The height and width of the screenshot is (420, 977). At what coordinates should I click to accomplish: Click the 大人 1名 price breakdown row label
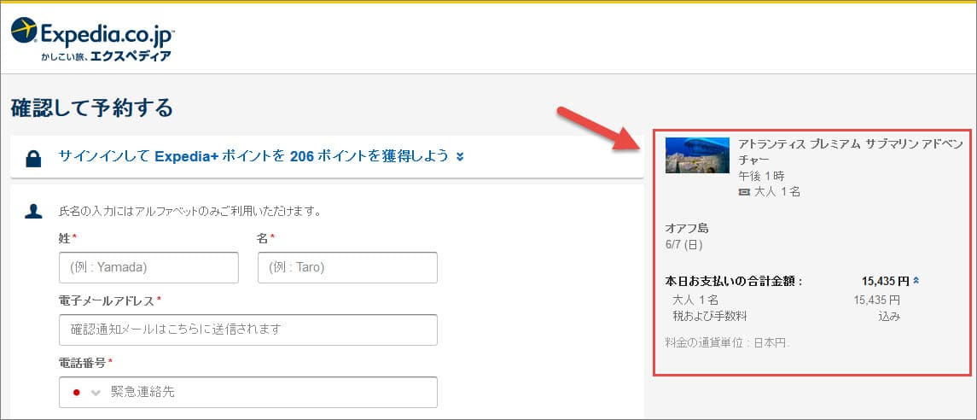click(x=695, y=300)
